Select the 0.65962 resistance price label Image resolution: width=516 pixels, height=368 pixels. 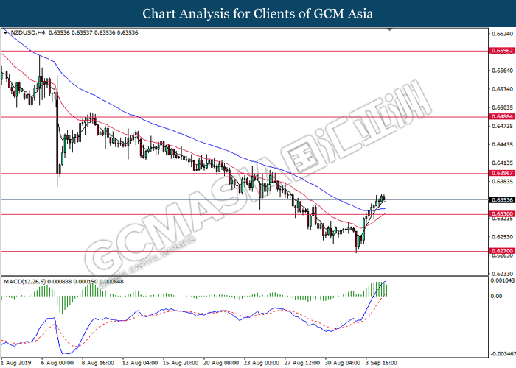pos(501,51)
